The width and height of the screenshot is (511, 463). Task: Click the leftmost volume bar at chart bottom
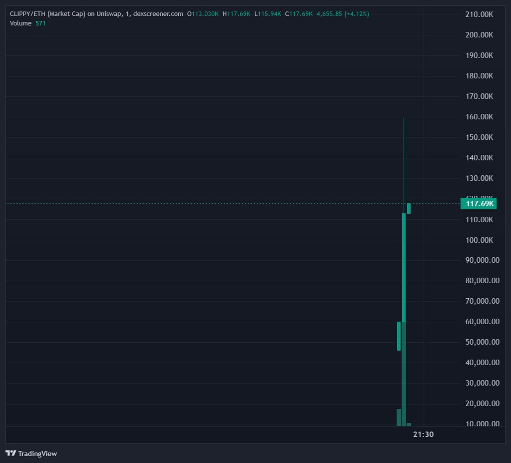point(399,418)
